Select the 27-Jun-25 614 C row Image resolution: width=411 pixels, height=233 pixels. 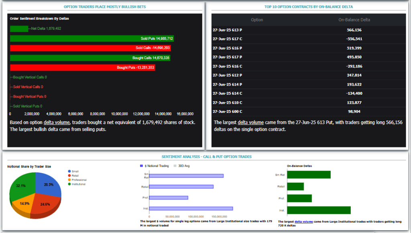309,93
